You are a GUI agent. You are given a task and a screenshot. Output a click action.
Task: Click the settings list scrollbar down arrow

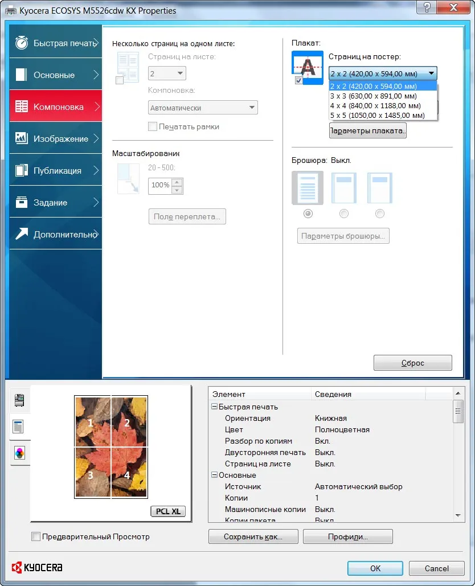pyautogui.click(x=458, y=516)
